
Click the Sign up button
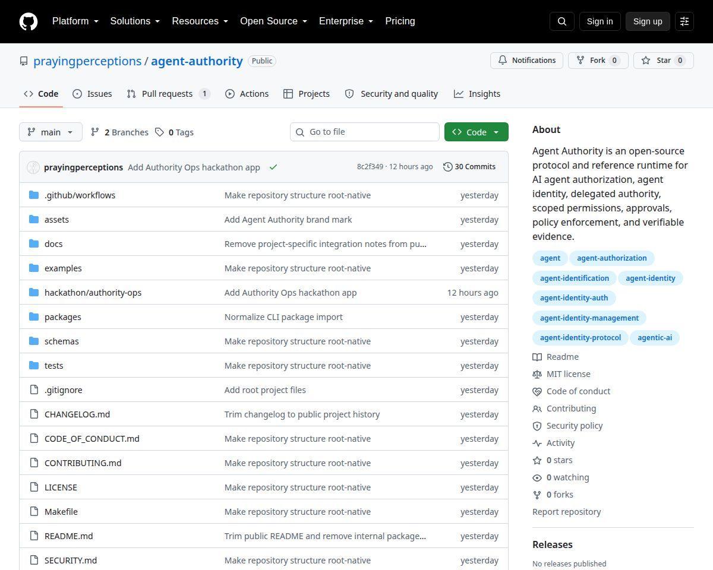[648, 21]
